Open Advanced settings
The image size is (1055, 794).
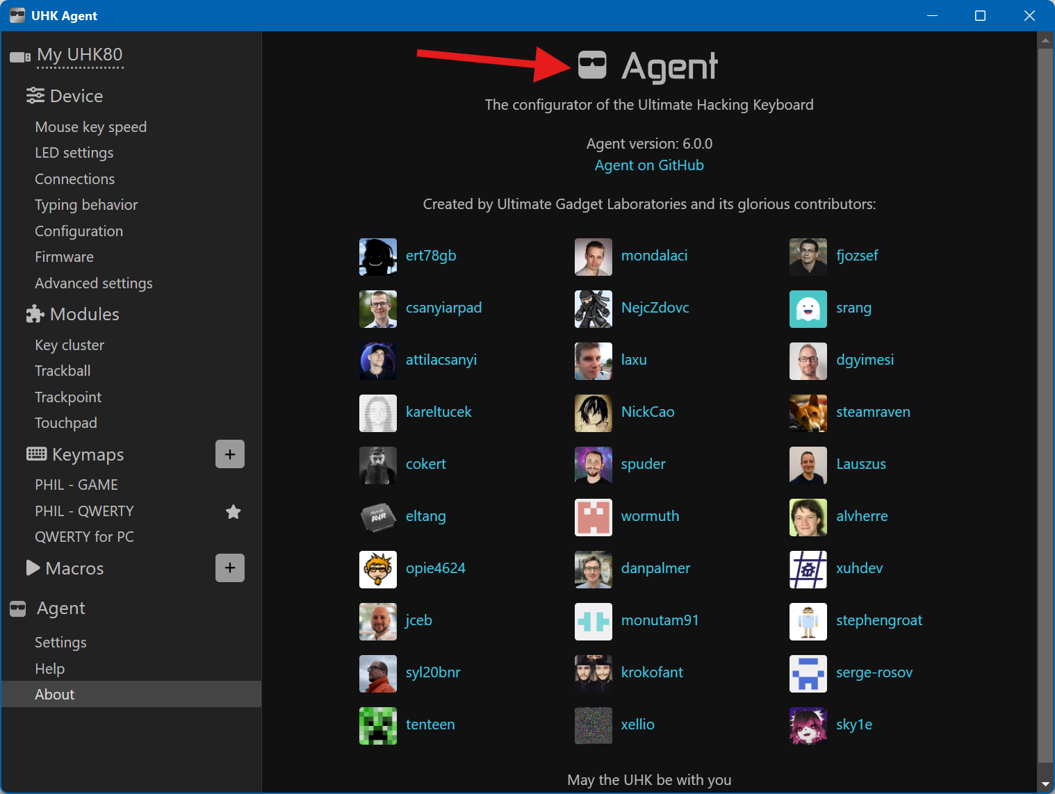94,283
